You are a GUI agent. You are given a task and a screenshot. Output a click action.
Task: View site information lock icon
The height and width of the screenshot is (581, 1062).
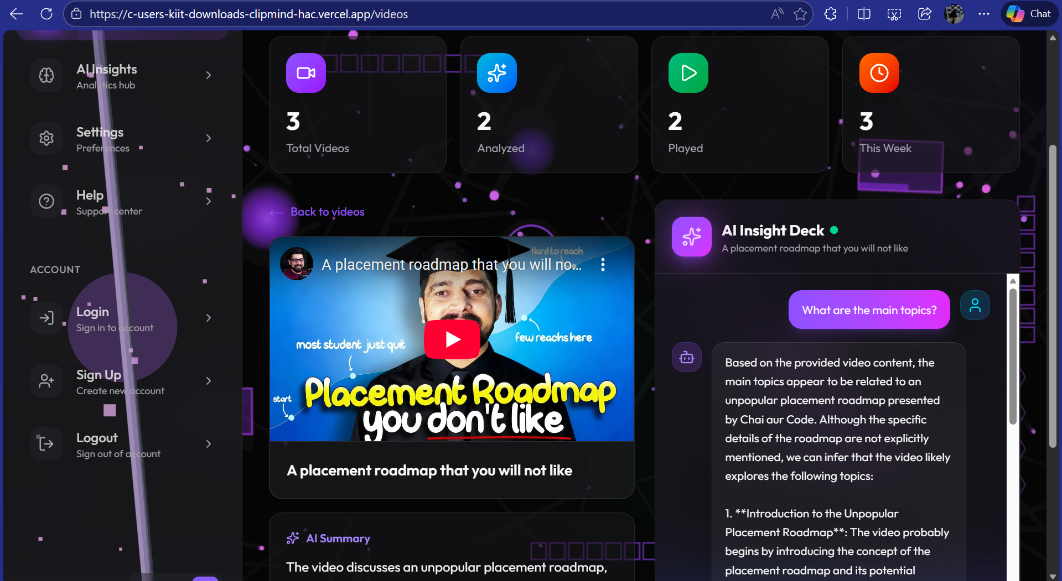click(77, 14)
